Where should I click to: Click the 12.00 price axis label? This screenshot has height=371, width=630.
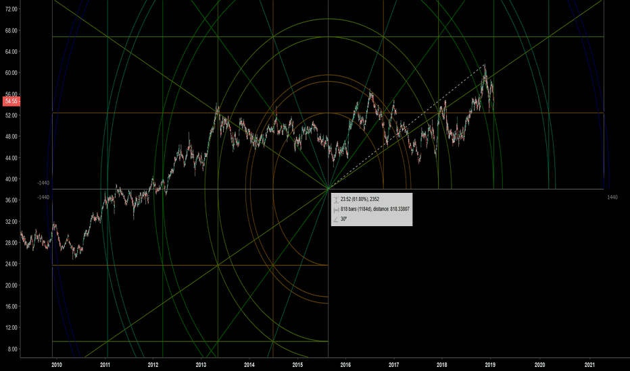[11, 328]
